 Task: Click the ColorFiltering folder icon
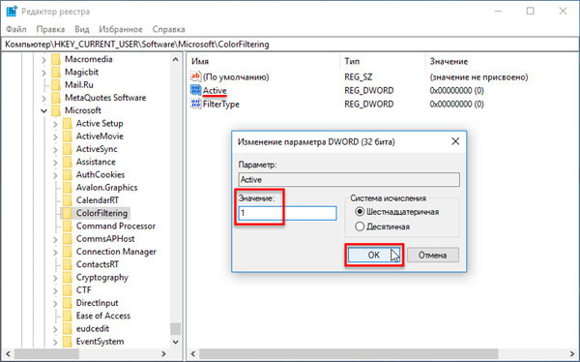pos(68,213)
